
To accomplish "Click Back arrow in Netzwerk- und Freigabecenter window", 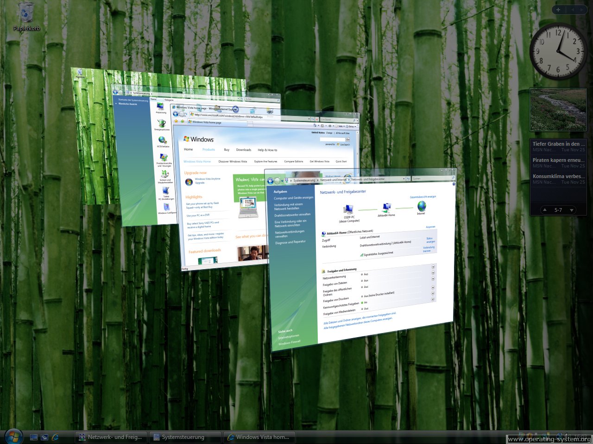I will click(270, 181).
